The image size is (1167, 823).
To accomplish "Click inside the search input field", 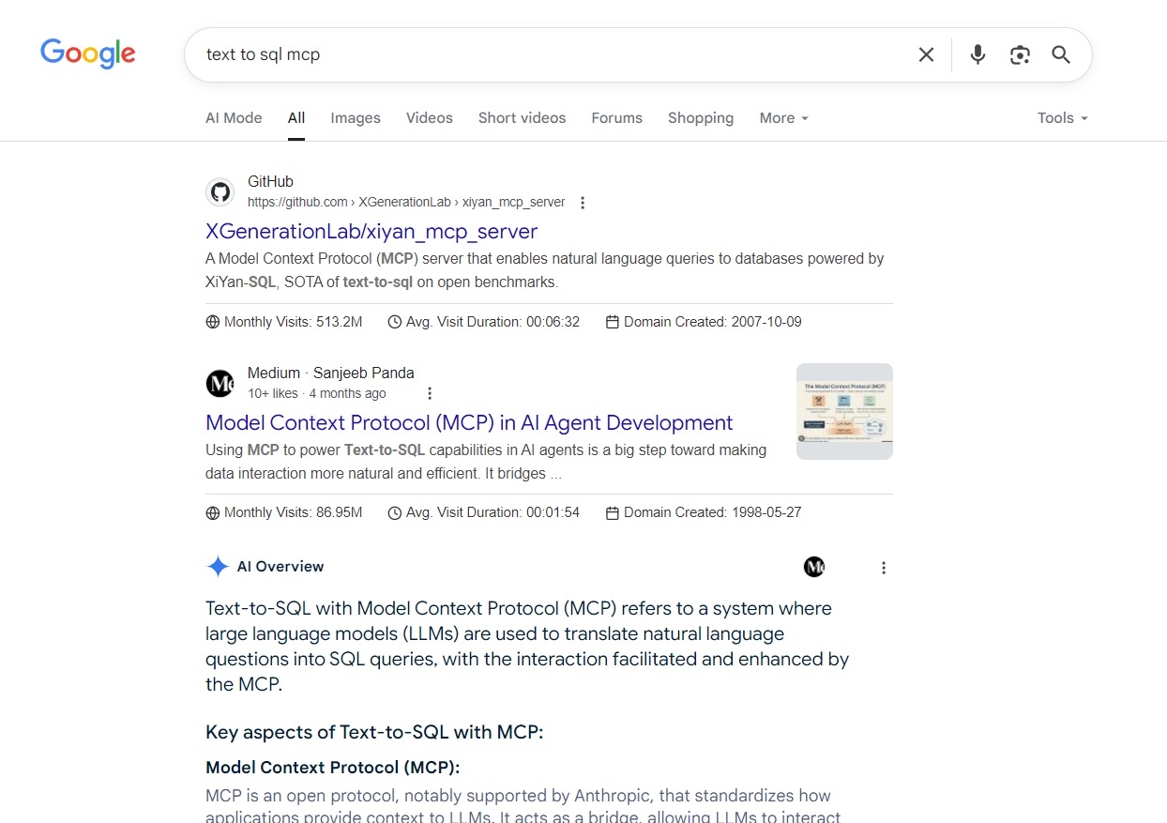I will (x=553, y=54).
